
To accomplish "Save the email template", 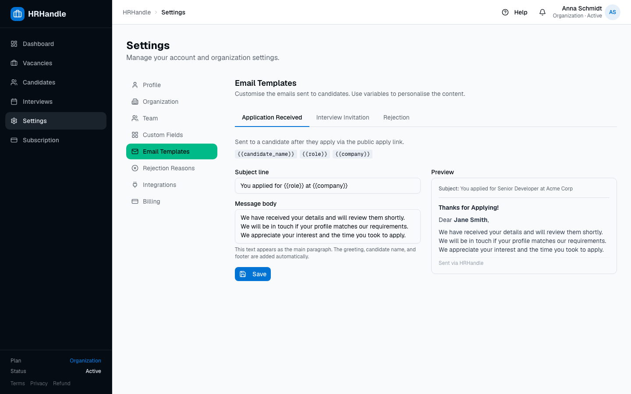I will click(x=253, y=274).
